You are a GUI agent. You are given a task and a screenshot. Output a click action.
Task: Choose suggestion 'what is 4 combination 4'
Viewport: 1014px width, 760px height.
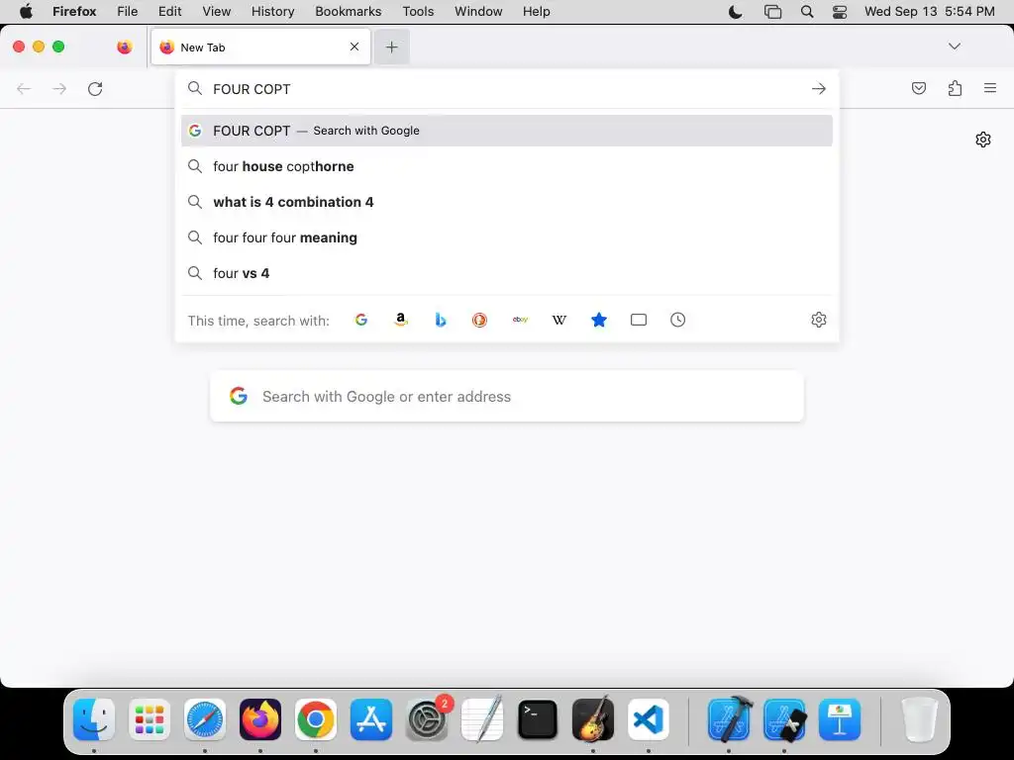[507, 202]
